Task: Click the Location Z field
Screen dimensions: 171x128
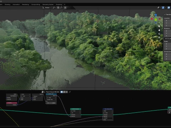Action: 168,26
